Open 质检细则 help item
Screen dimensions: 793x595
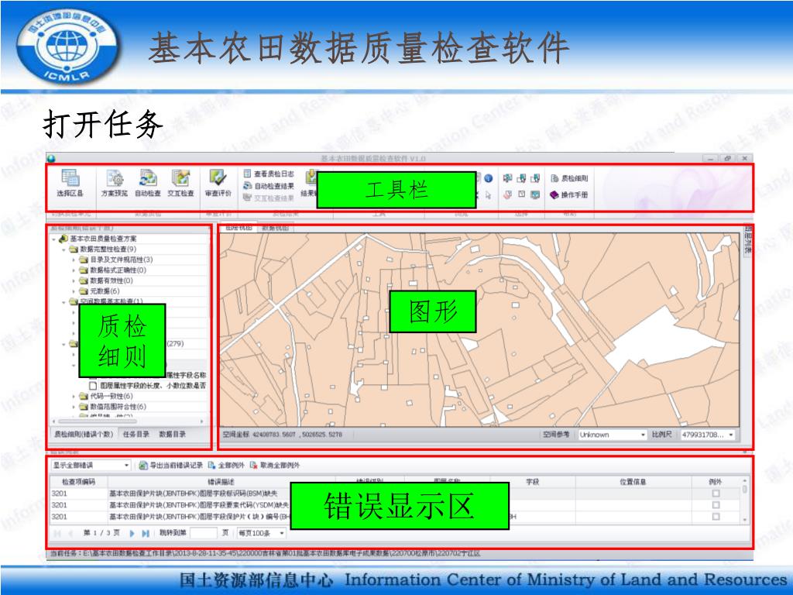569,178
